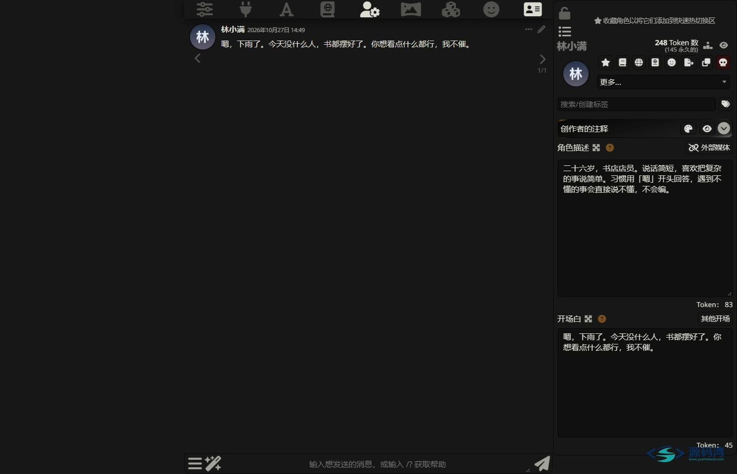
Task: Click the token statistics bar-chart icon
Action: 708,45
